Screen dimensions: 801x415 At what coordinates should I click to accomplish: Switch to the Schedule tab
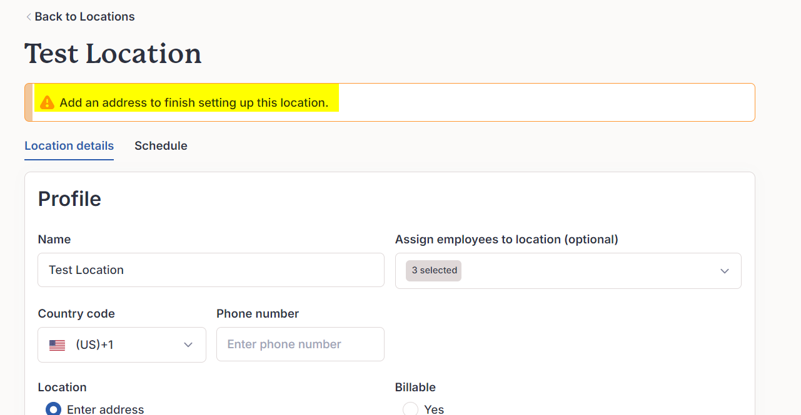(161, 145)
